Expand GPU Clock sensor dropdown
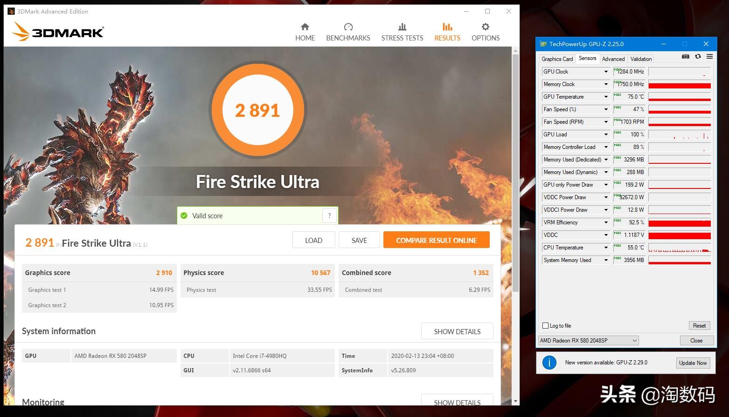Image resolution: width=729 pixels, height=417 pixels. pyautogui.click(x=606, y=72)
